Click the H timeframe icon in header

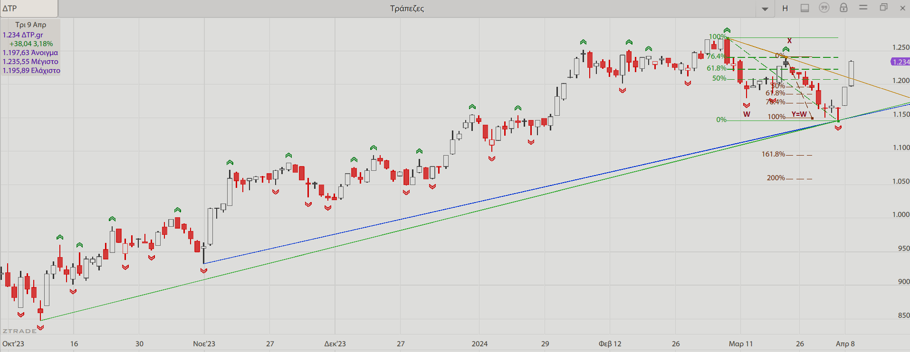[x=785, y=8]
